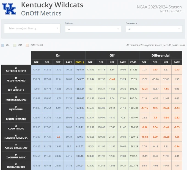Select the Ugonna Onyenso row label
This screenshot has height=170, width=187.
[x=16, y=137]
